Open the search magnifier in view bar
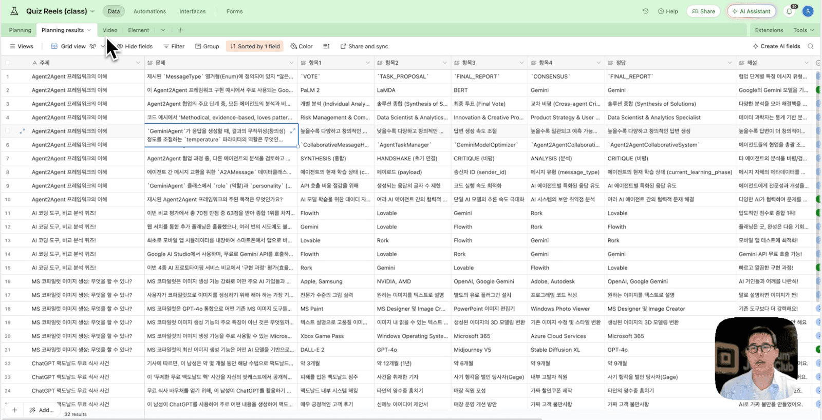The height and width of the screenshot is (420, 822). coord(810,46)
